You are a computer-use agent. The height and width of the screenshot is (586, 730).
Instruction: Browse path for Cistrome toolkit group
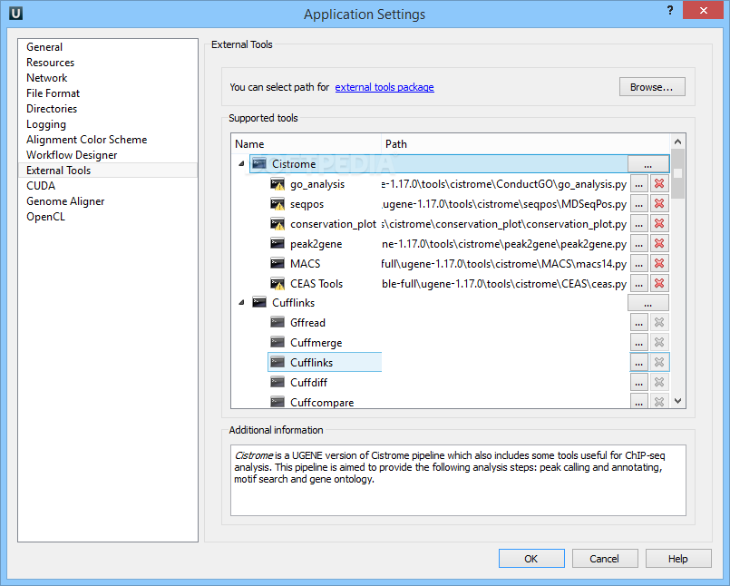[648, 164]
